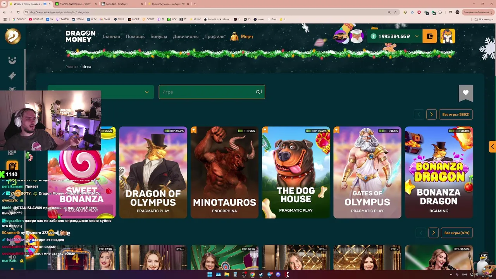Reload the page with refresh icon
496x279 pixels.
(18, 12)
